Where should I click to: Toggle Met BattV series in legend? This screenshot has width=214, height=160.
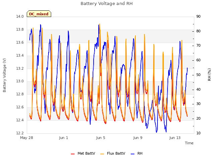point(83,153)
